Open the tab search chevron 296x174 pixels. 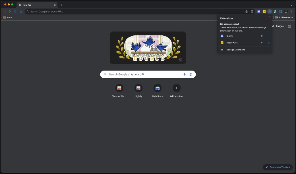pos(291,5)
